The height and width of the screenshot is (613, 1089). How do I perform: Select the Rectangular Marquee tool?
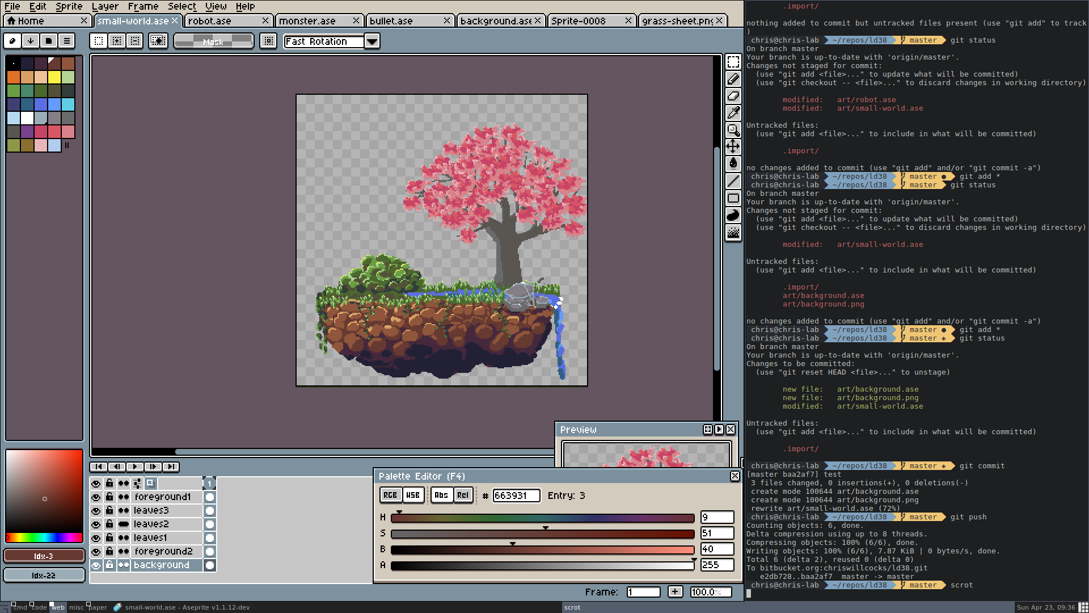pos(733,62)
